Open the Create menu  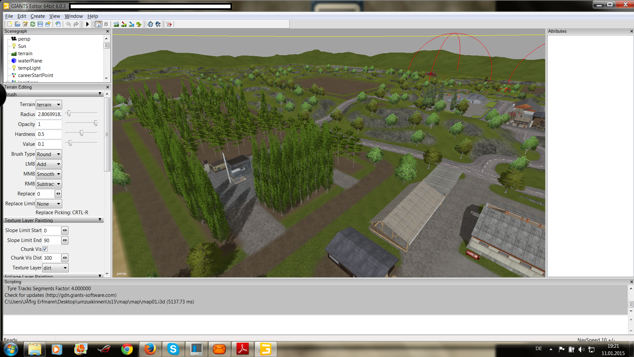point(38,16)
